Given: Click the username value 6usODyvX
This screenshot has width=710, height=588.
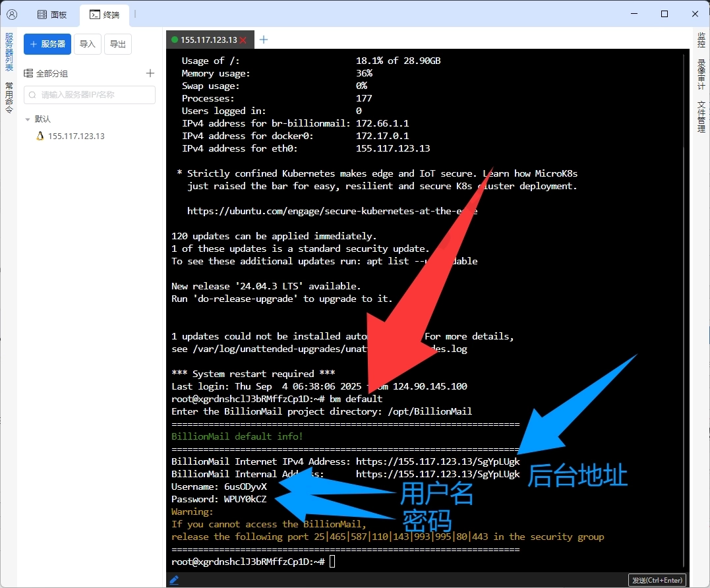Looking at the screenshot, I should click(x=245, y=486).
